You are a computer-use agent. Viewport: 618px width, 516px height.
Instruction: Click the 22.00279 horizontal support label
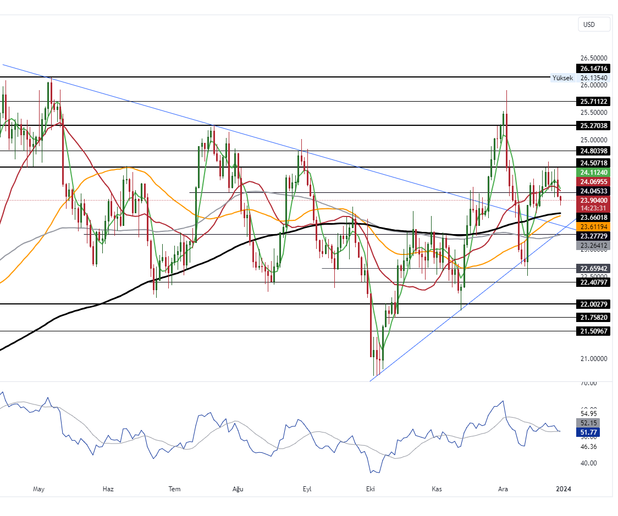pos(593,304)
